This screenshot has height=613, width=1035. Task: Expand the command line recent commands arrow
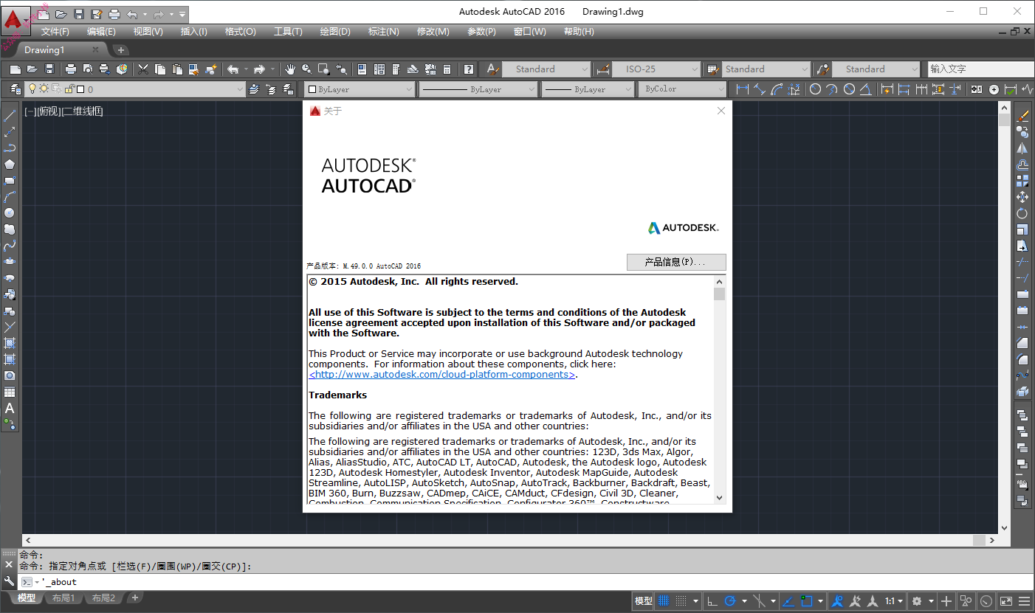37,582
